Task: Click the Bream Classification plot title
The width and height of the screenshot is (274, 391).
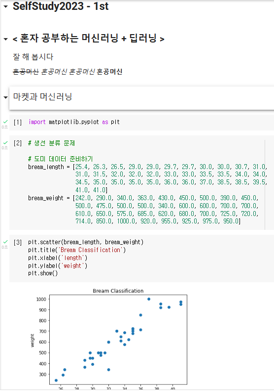Action: coord(118,291)
